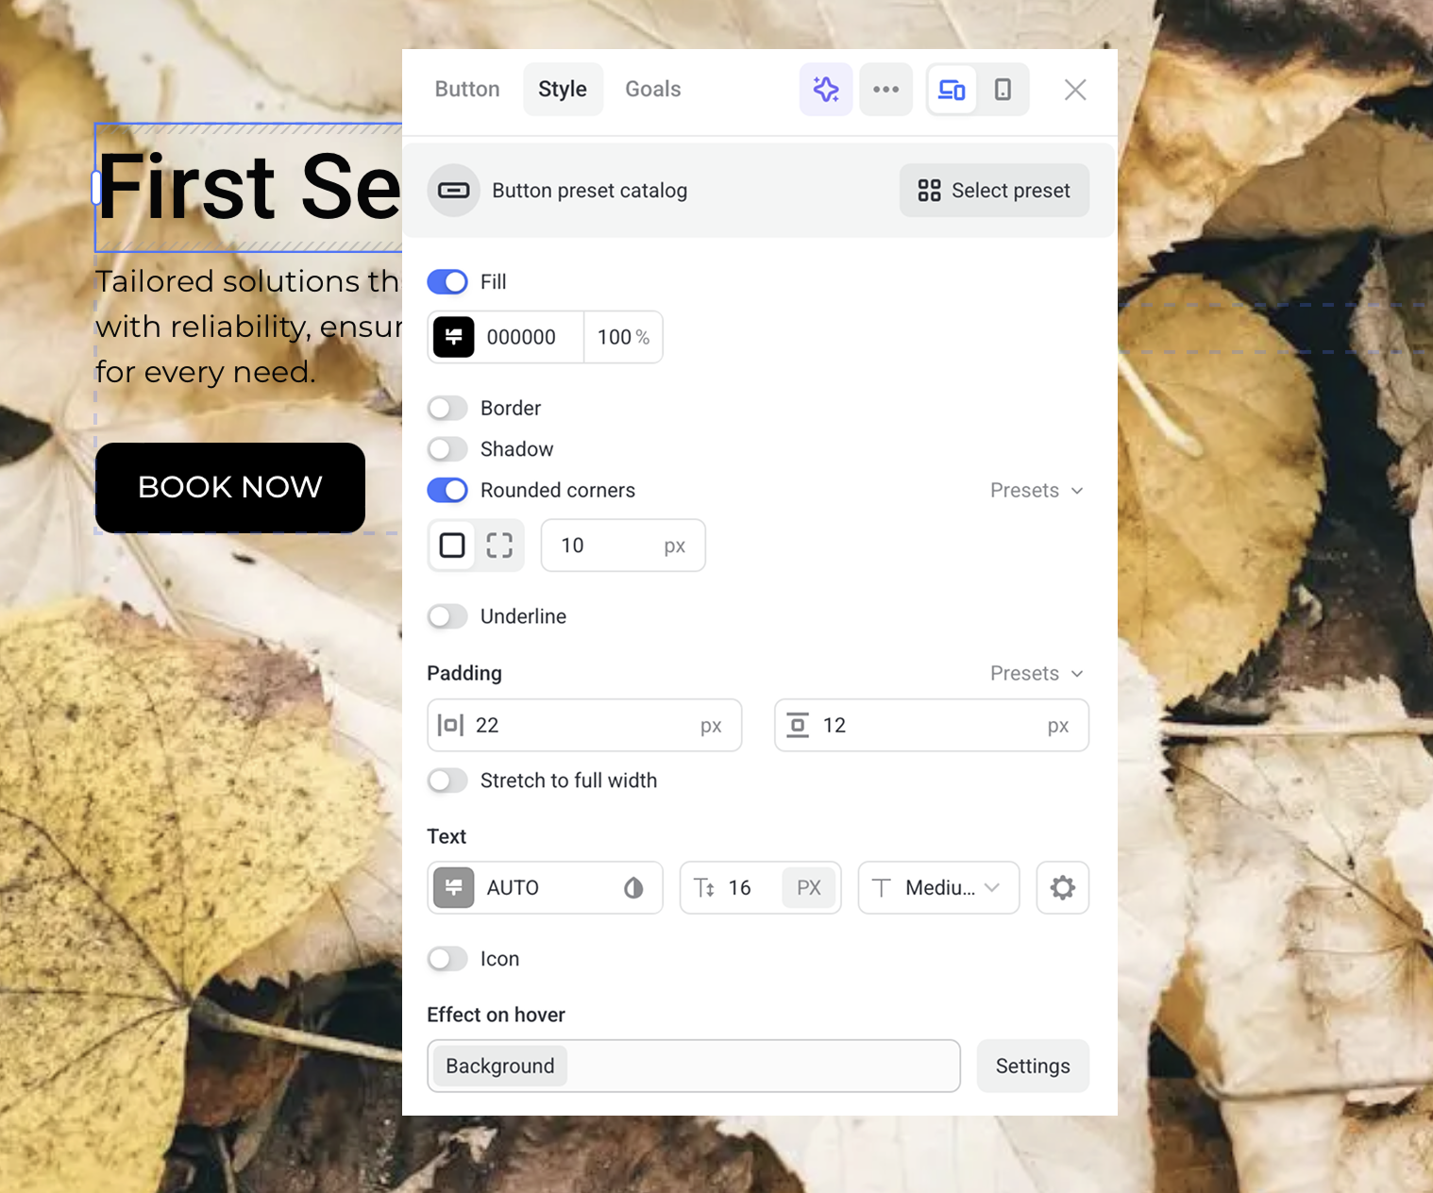1433x1193 pixels.
Task: Select individual corners rounding icon
Action: tap(499, 546)
